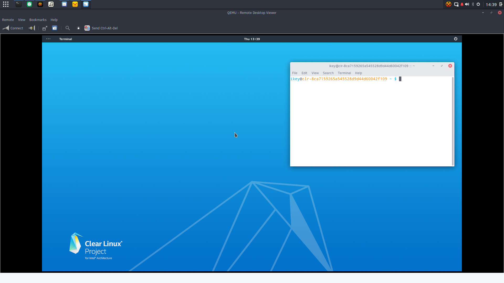Open the green browser icon in taskbar
The height and width of the screenshot is (283, 504).
29,4
